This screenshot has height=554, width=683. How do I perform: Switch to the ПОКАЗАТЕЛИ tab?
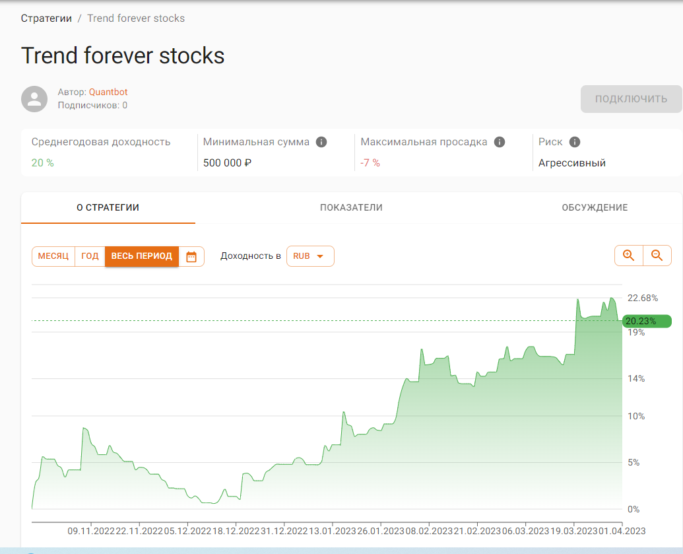[x=351, y=208]
